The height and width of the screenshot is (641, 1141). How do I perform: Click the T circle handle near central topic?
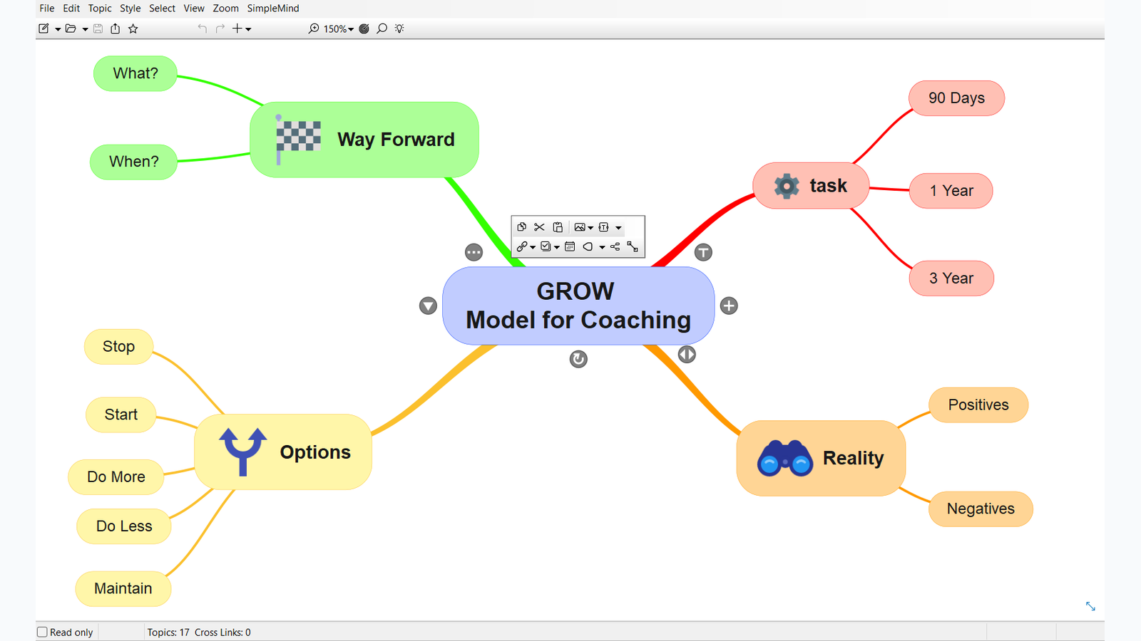(703, 252)
